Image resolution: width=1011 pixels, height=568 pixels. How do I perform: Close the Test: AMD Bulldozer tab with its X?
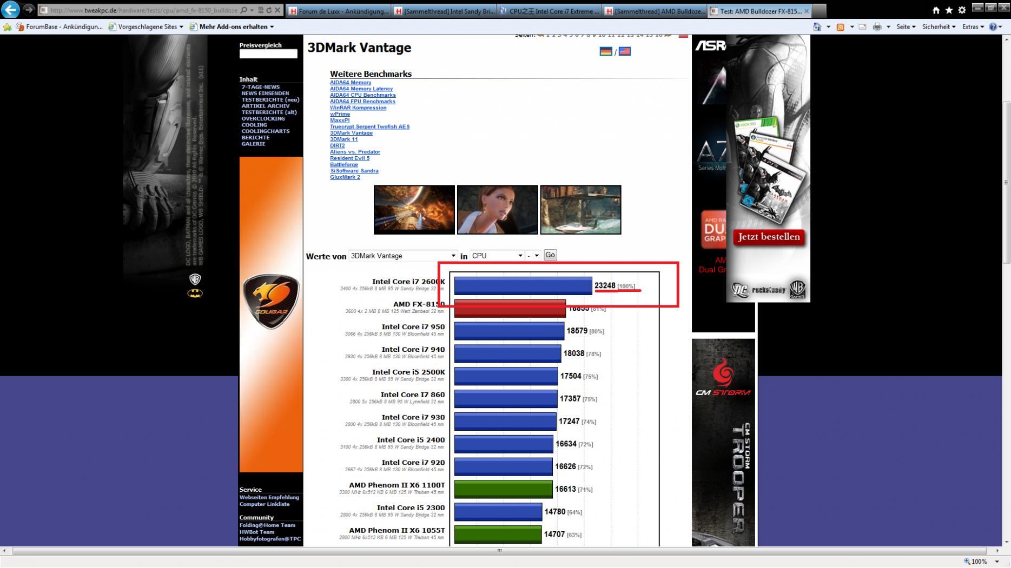(x=807, y=11)
